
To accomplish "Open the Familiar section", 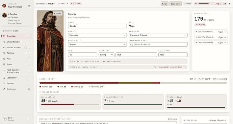I will 17,83.
